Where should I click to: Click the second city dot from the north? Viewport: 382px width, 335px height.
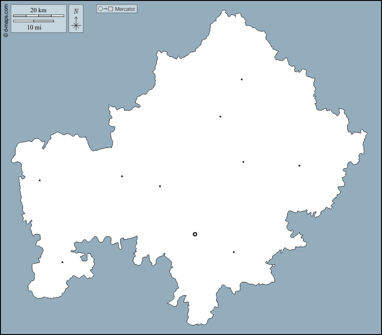[220, 117]
